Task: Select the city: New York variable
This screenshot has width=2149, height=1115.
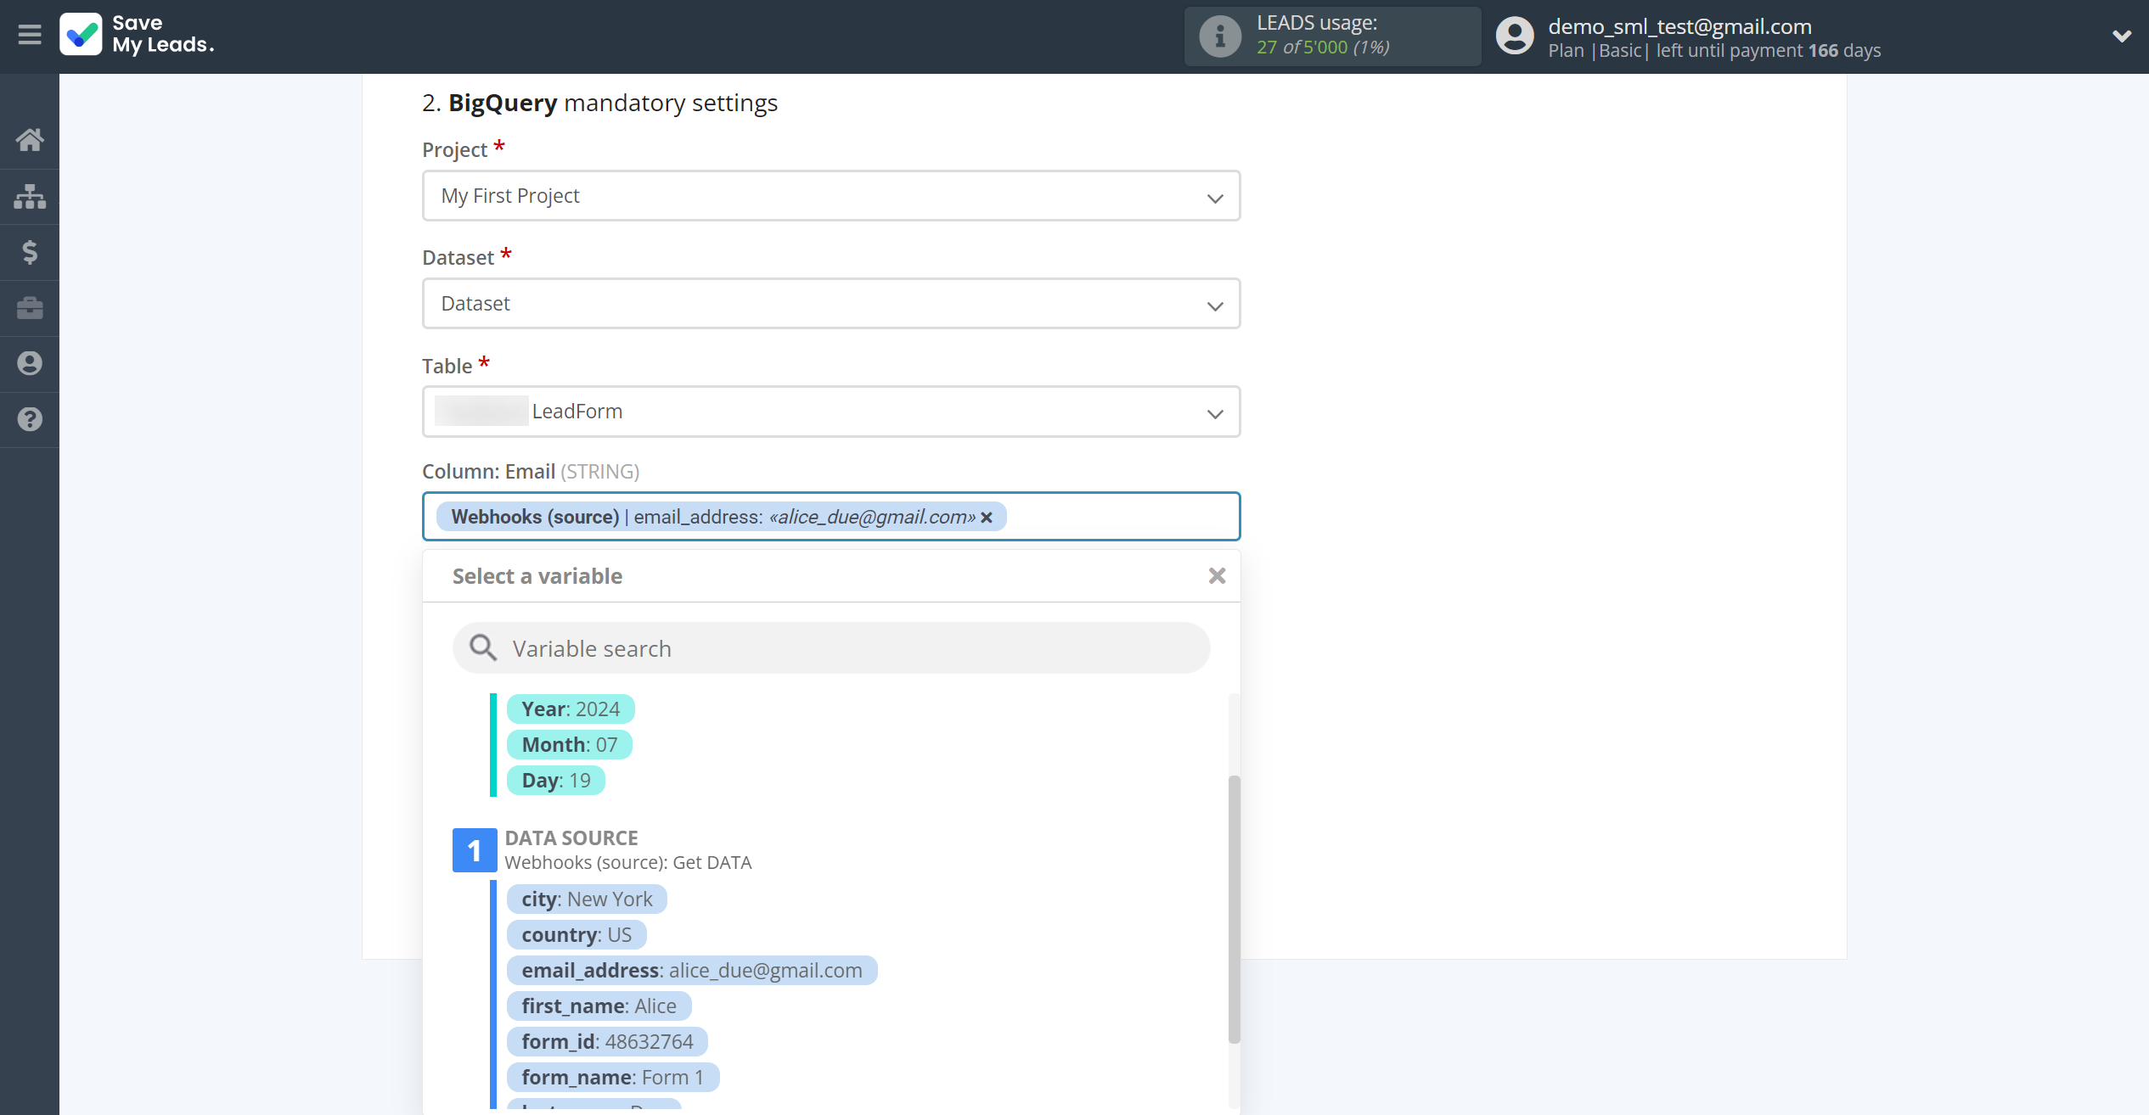Action: pyautogui.click(x=587, y=899)
